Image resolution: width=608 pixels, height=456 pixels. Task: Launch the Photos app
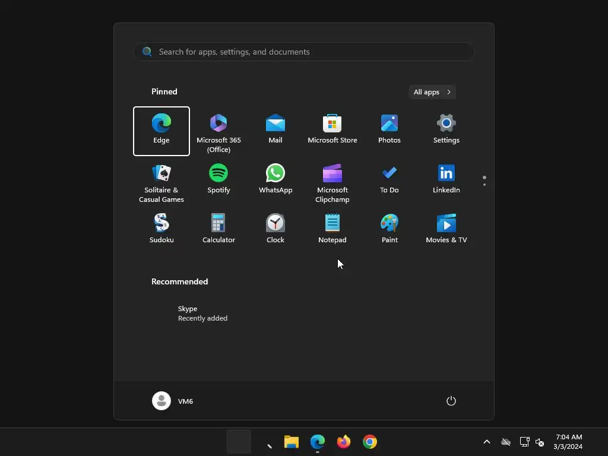point(389,131)
